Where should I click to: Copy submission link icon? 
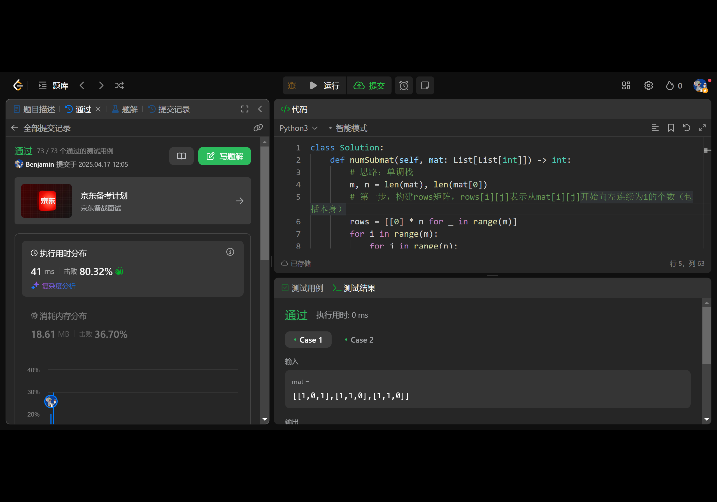258,128
